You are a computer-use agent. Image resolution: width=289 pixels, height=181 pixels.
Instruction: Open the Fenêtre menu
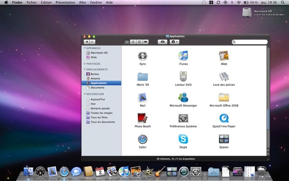pyautogui.click(x=96, y=2)
